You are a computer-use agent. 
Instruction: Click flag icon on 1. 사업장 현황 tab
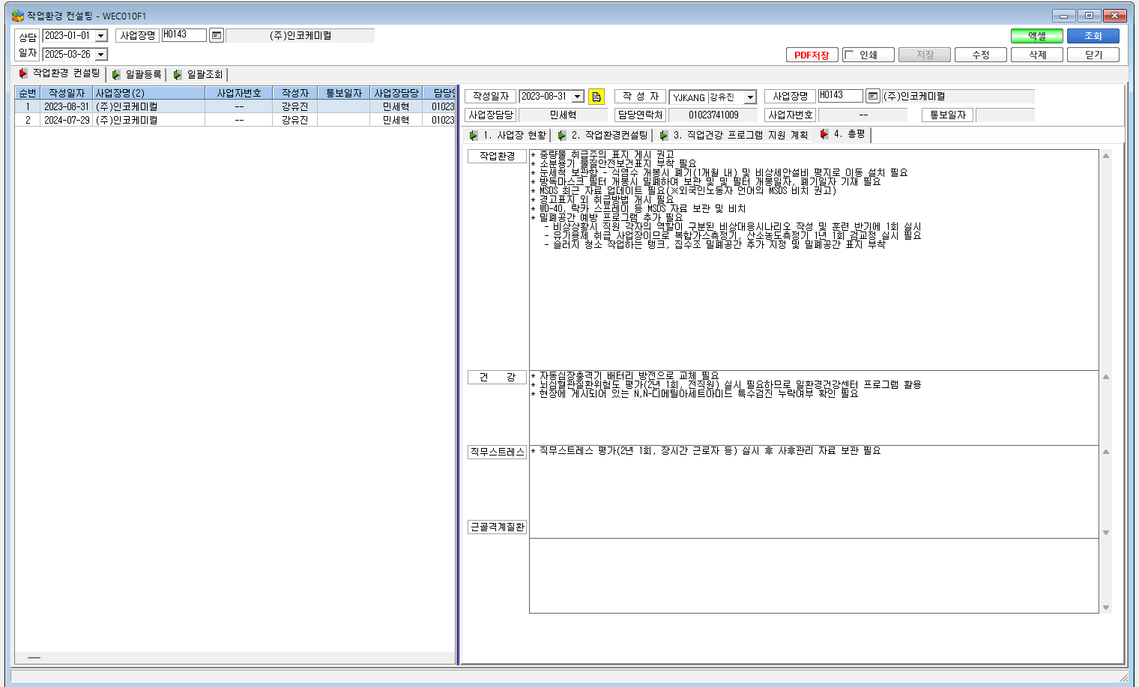coord(474,136)
